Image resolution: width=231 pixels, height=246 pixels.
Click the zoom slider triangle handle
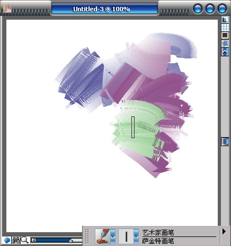coord(71,241)
